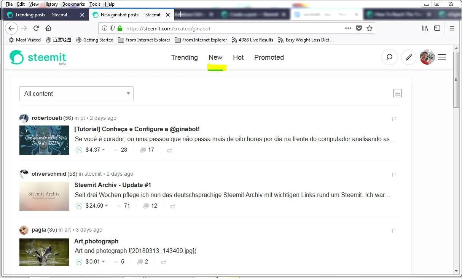Viewport: 462px width, 278px height.
Task: Open robertoueti's profile link
Action: coord(47,118)
